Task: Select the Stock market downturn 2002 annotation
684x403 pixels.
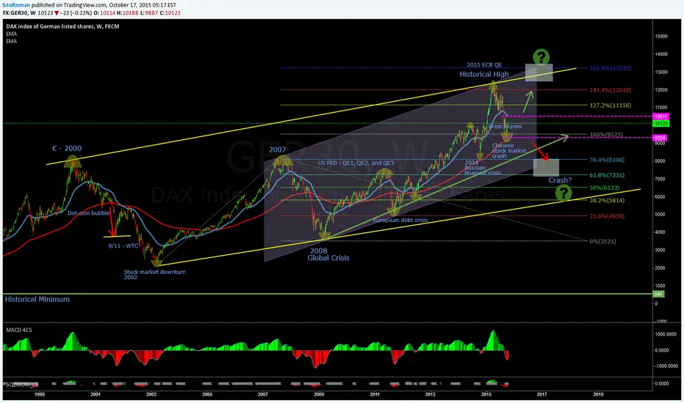Action: (x=154, y=275)
